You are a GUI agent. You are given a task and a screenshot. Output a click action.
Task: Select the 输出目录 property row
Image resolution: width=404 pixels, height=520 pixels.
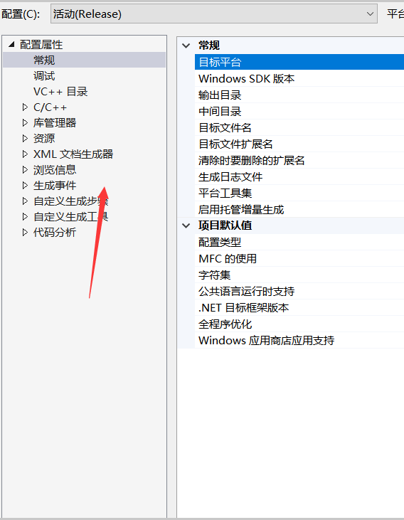(x=299, y=95)
